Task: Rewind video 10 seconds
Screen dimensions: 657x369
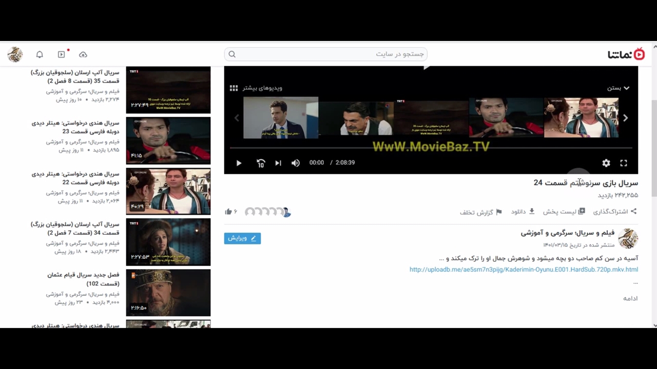Action: point(261,163)
